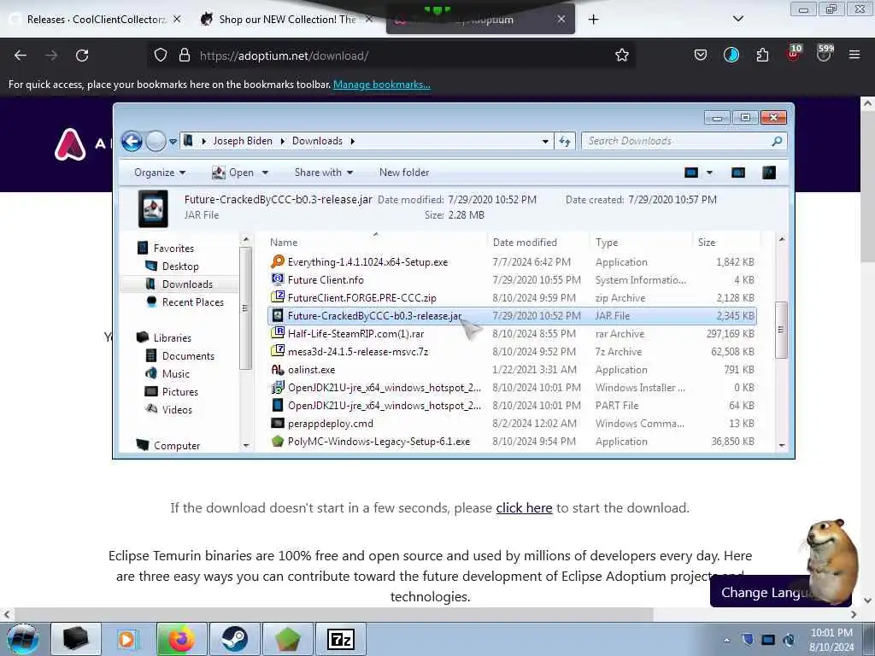This screenshot has width=875, height=656.
Task: Click Joseph Biden in the address breadcrumb
Action: click(x=243, y=141)
